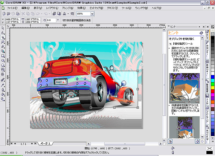Image resolution: width=215 pixels, height=156 pixels.
Task: Open the ツール(O) menu
Action: click(x=126, y=8)
